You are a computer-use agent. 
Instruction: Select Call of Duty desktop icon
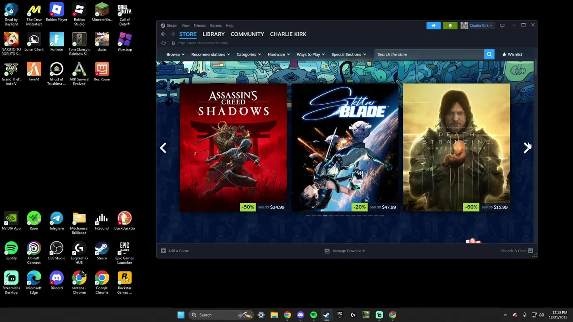click(x=124, y=15)
